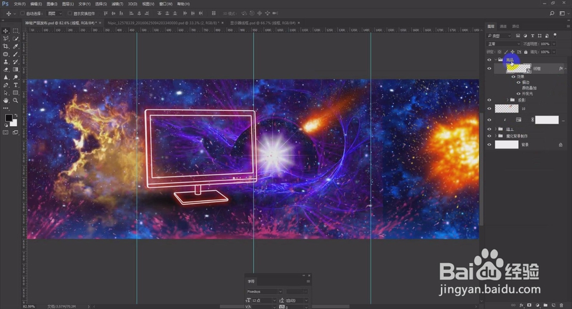Open layer filter 类型 dropdown
The height and width of the screenshot is (309, 572).
tap(499, 36)
